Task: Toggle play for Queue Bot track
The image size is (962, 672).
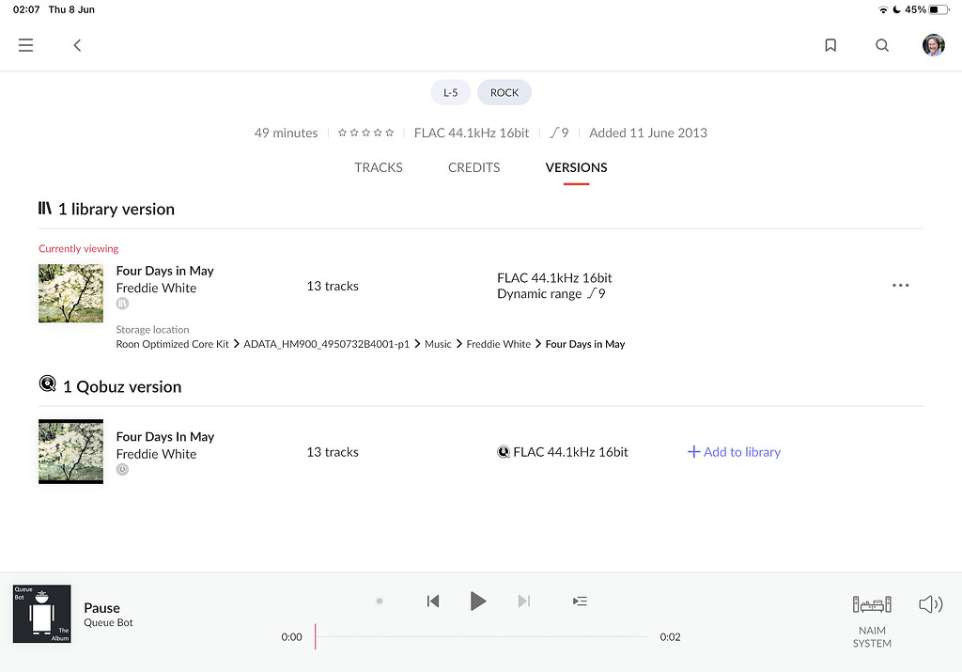Action: pyautogui.click(x=478, y=601)
